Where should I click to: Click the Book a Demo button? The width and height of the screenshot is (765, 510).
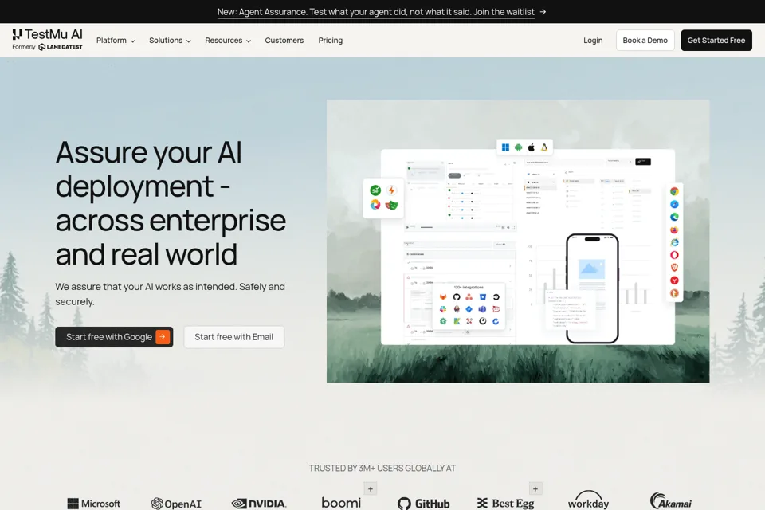click(645, 41)
